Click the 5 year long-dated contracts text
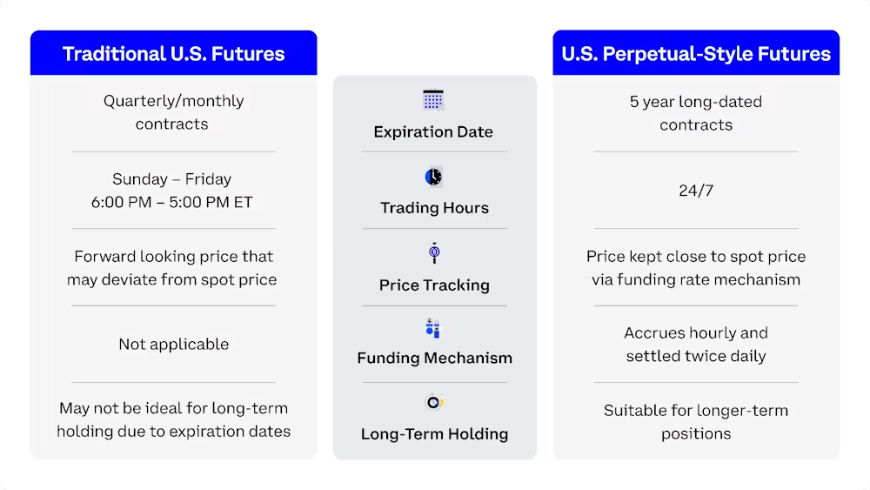This screenshot has width=870, height=490. tap(696, 113)
